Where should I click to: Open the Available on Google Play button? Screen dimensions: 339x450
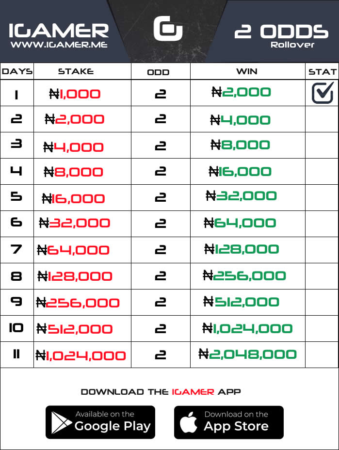click(100, 422)
